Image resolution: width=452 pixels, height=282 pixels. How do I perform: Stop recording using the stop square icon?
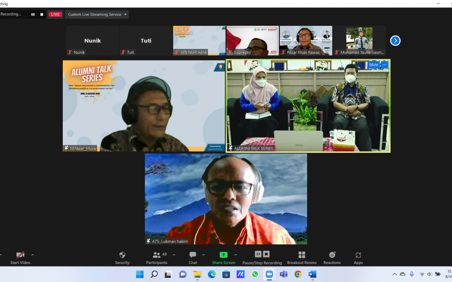click(41, 14)
